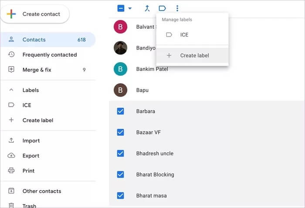Click the Import upload icon
Screen dimensions: 305x208
(11, 140)
